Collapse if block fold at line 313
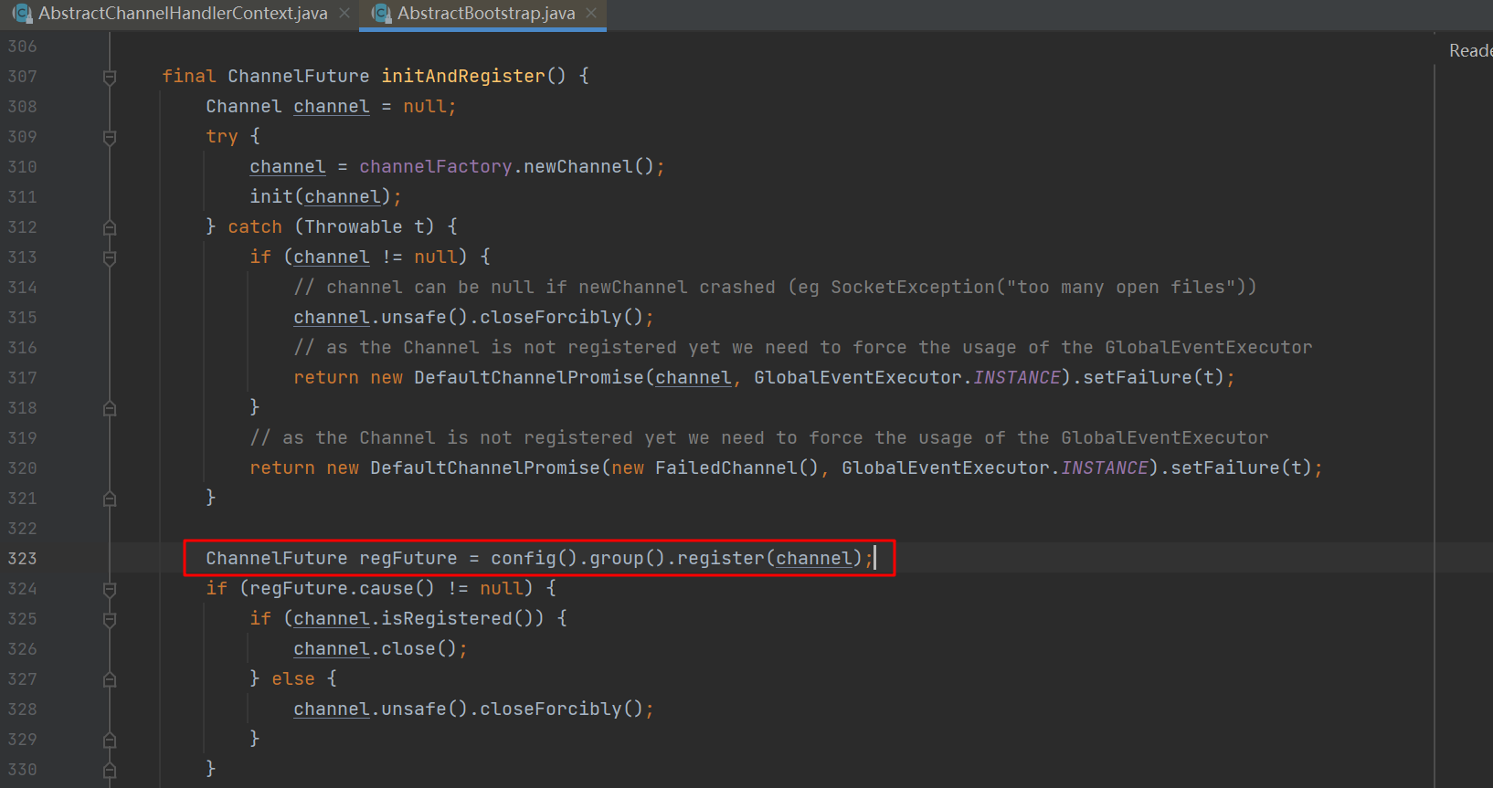The height and width of the screenshot is (788, 1493). pos(110,257)
